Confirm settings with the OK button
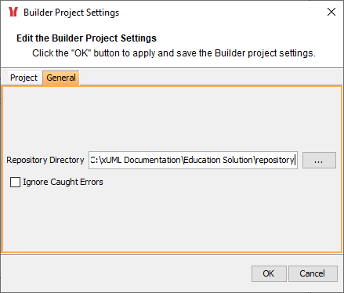The width and height of the screenshot is (344, 293). tap(269, 273)
